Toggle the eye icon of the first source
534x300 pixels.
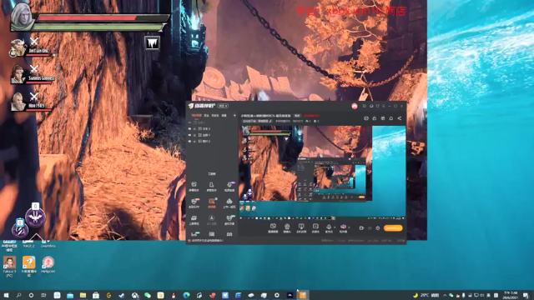[189, 129]
